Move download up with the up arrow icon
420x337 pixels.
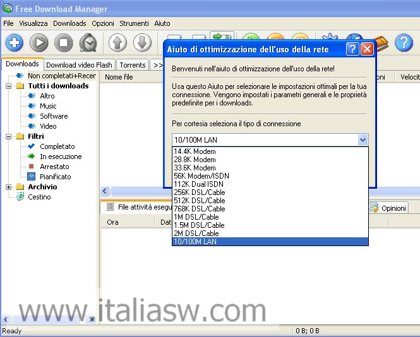[x=117, y=42]
